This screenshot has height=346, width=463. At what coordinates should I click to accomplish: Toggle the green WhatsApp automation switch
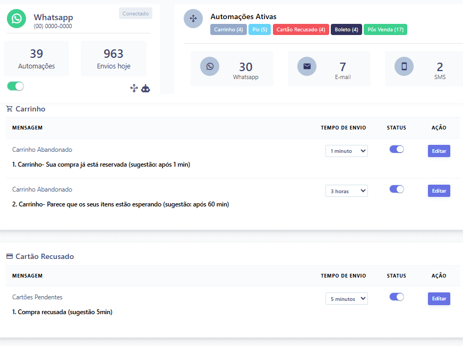[x=15, y=86]
